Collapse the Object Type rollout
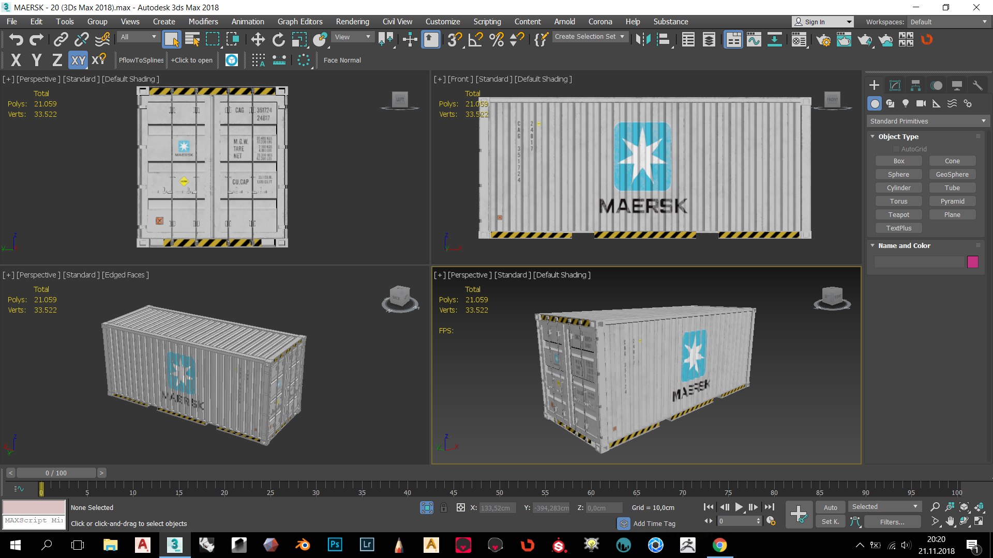 tap(873, 136)
